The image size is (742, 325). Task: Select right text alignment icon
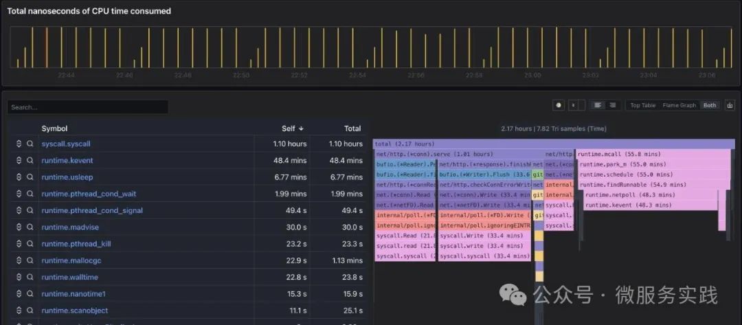click(613, 106)
